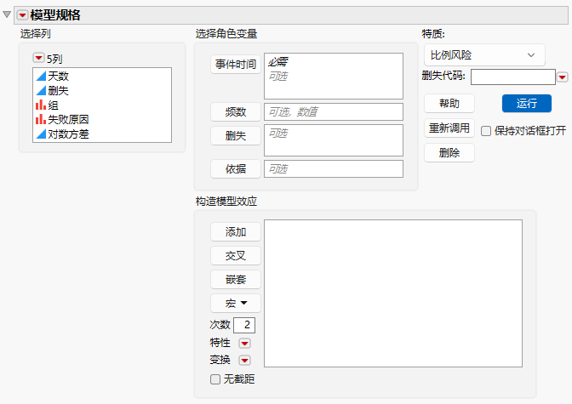Click the 依据 role field
The image size is (572, 404).
point(334,168)
